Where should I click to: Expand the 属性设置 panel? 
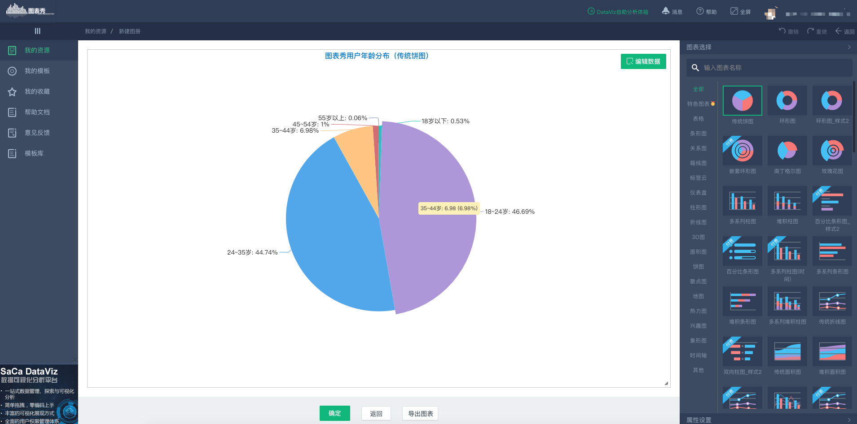pos(849,420)
